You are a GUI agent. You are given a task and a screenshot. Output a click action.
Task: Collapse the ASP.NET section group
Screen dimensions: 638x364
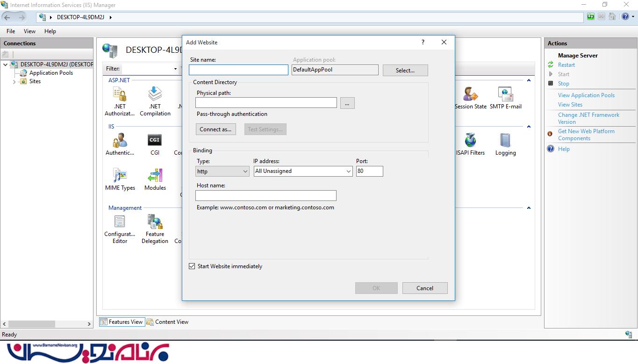(529, 80)
